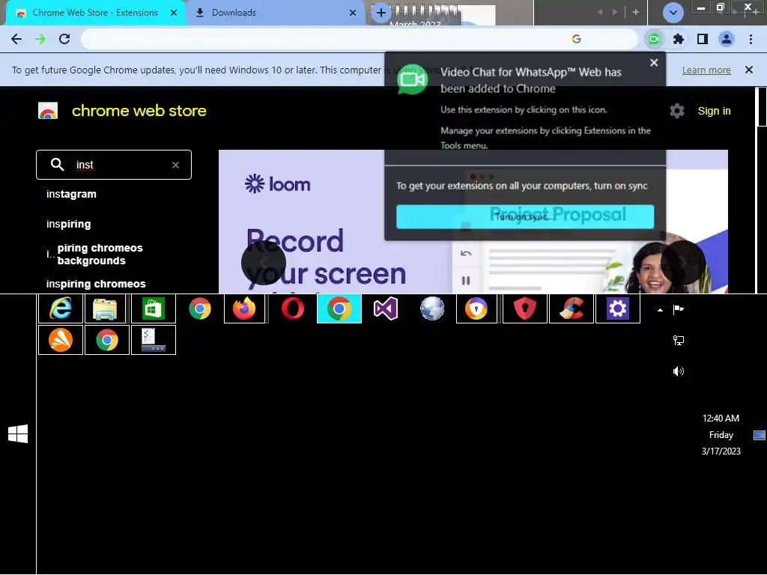The image size is (767, 575).
Task: Show next carousel banner
Action: [x=683, y=263]
